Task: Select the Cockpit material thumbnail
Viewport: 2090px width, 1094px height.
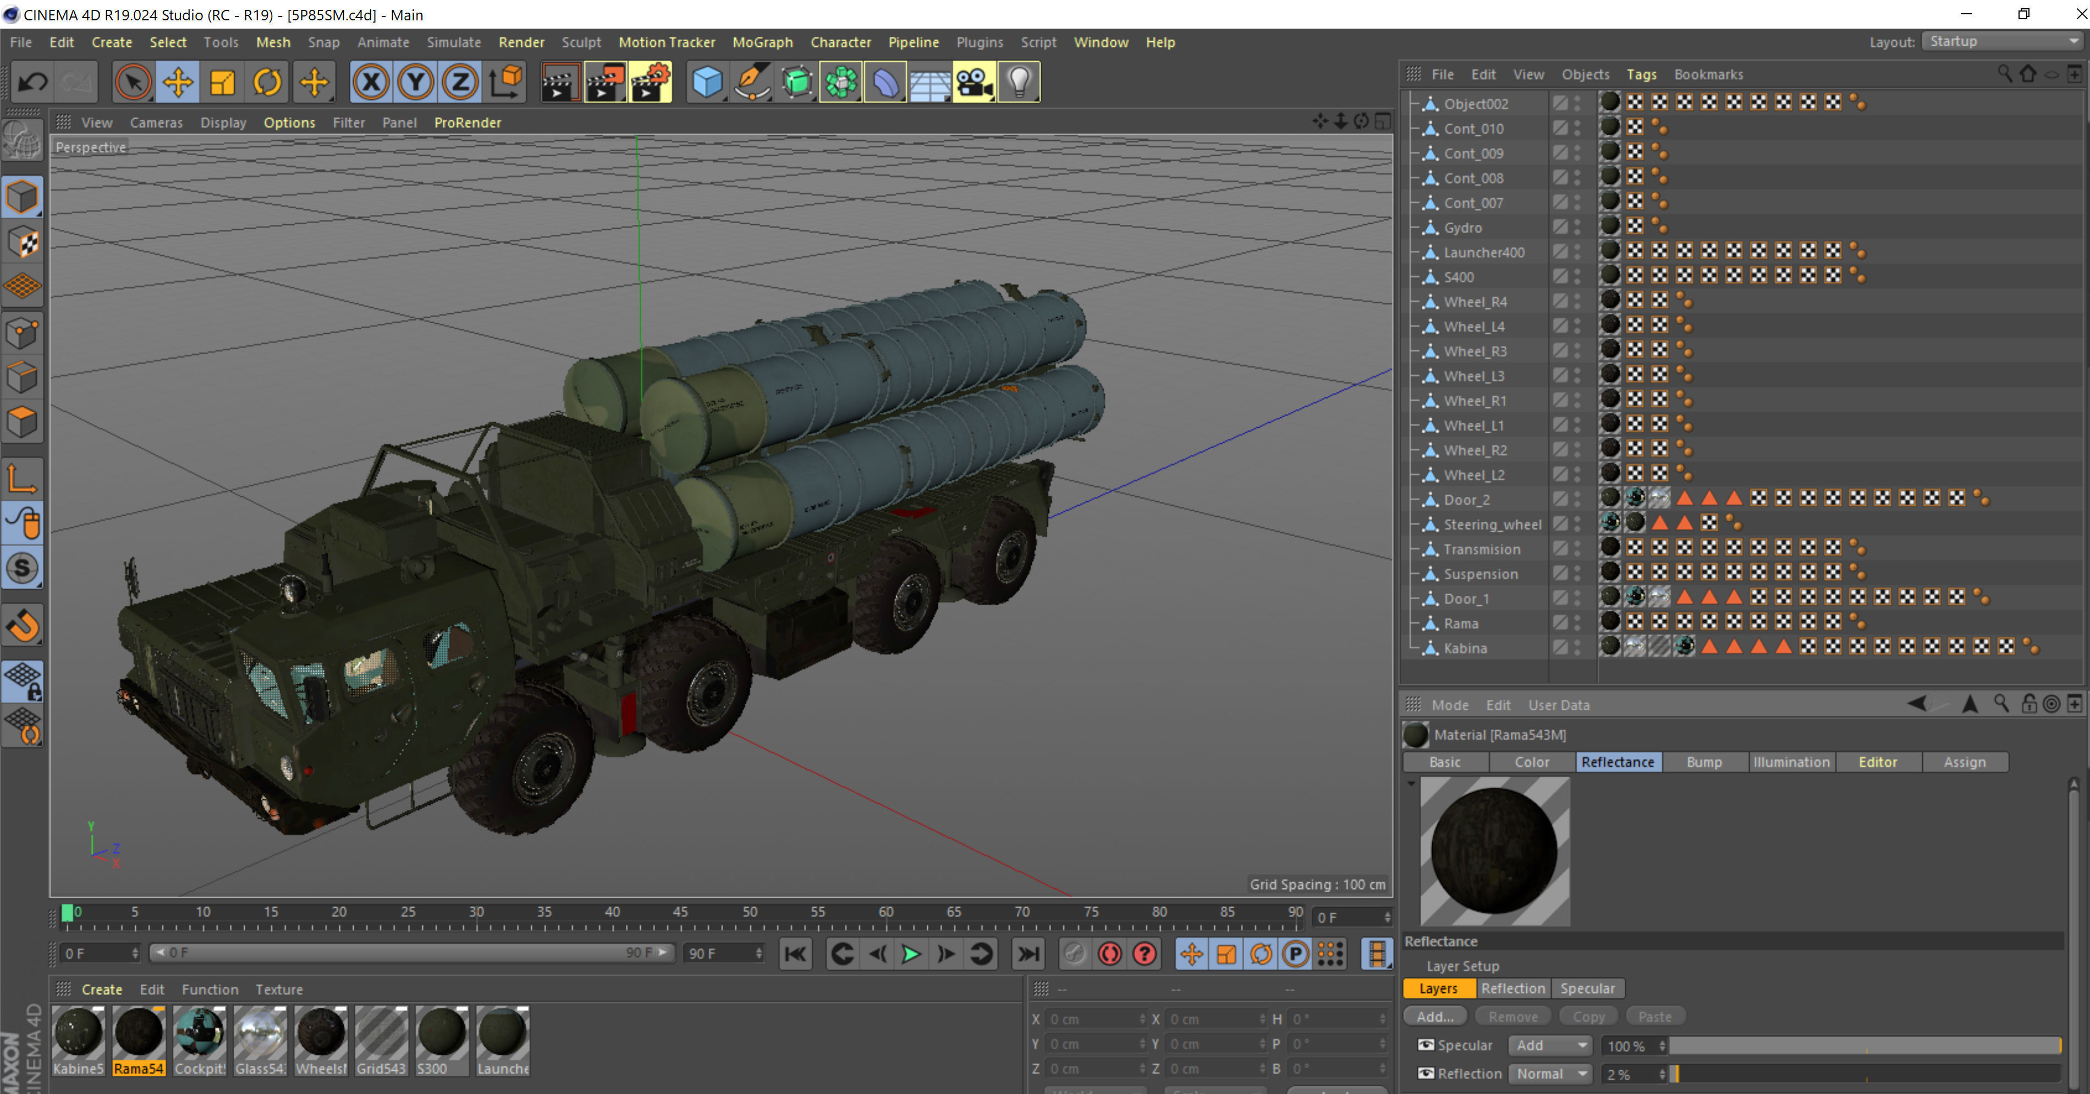Action: (199, 1032)
